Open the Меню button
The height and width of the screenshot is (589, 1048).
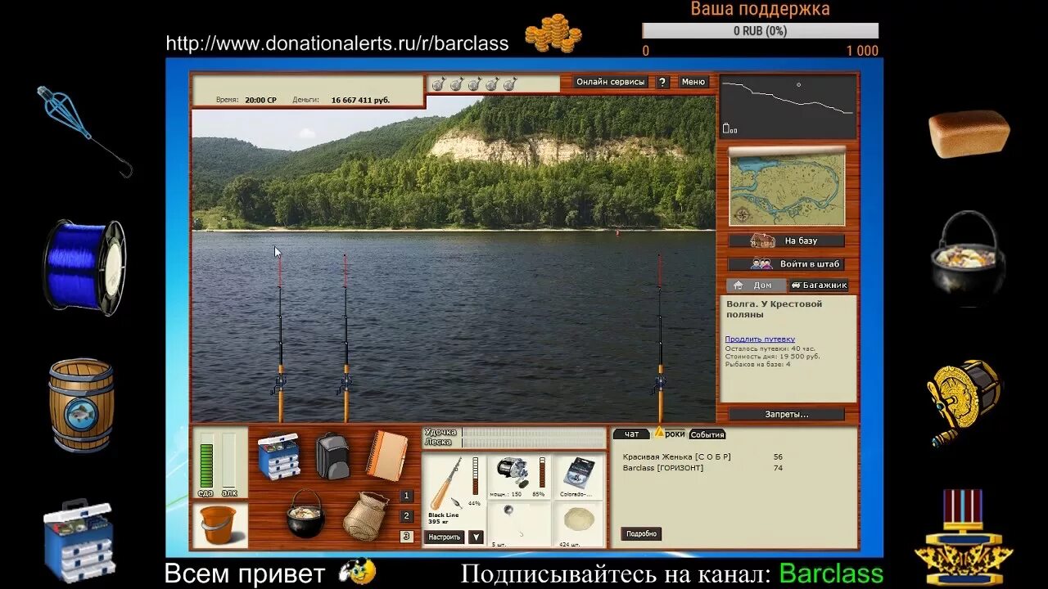tap(693, 82)
